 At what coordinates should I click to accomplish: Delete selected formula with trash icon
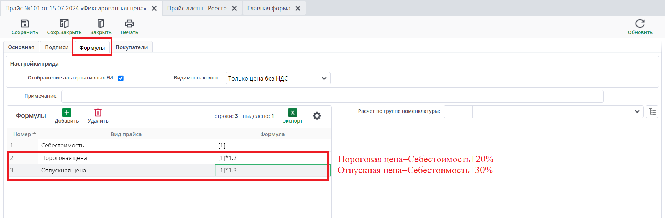point(98,113)
